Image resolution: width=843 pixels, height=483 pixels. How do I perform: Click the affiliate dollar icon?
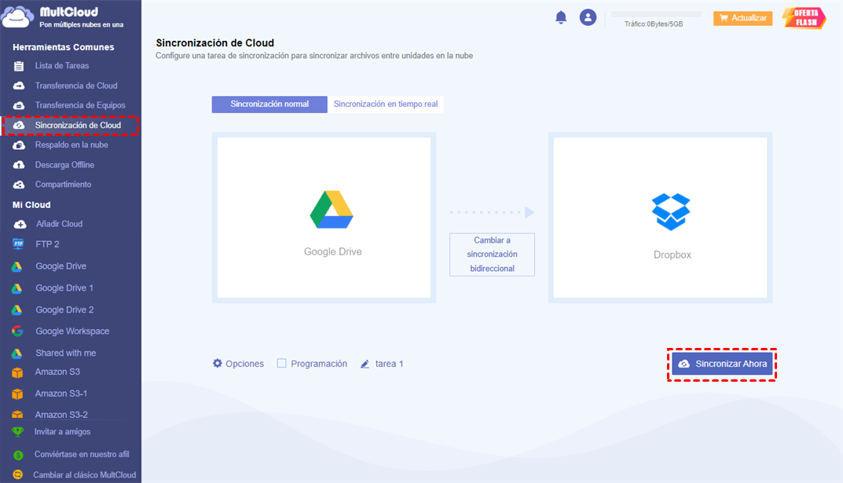point(18,455)
